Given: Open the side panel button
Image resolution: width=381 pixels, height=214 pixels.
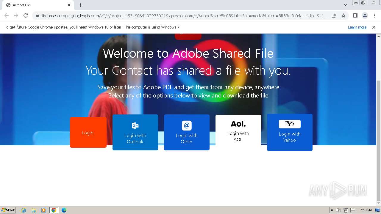Looking at the screenshot, I should [x=355, y=15].
